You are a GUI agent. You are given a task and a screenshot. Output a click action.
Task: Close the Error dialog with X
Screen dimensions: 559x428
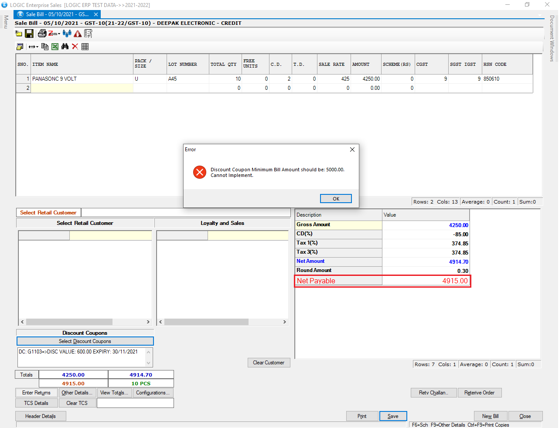tap(352, 149)
